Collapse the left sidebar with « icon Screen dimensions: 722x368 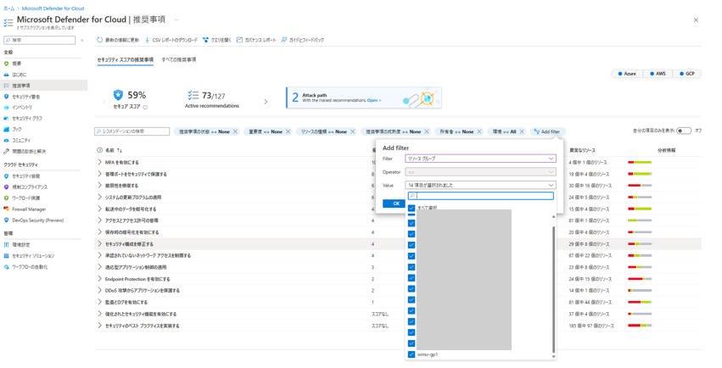pos(82,41)
